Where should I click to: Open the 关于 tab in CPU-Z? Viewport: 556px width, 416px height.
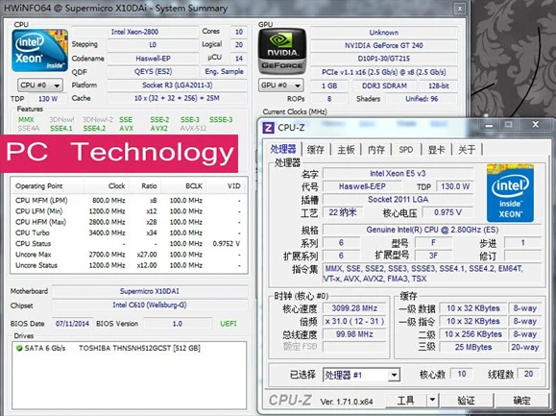tap(467, 150)
